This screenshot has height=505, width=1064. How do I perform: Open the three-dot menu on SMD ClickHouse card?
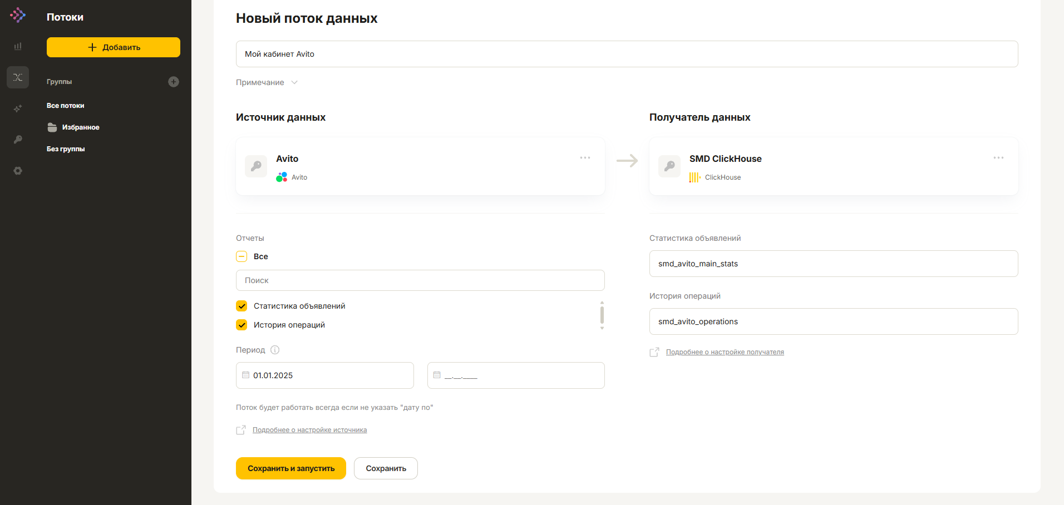pos(998,158)
